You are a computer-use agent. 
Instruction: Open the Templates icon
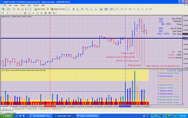111,9
